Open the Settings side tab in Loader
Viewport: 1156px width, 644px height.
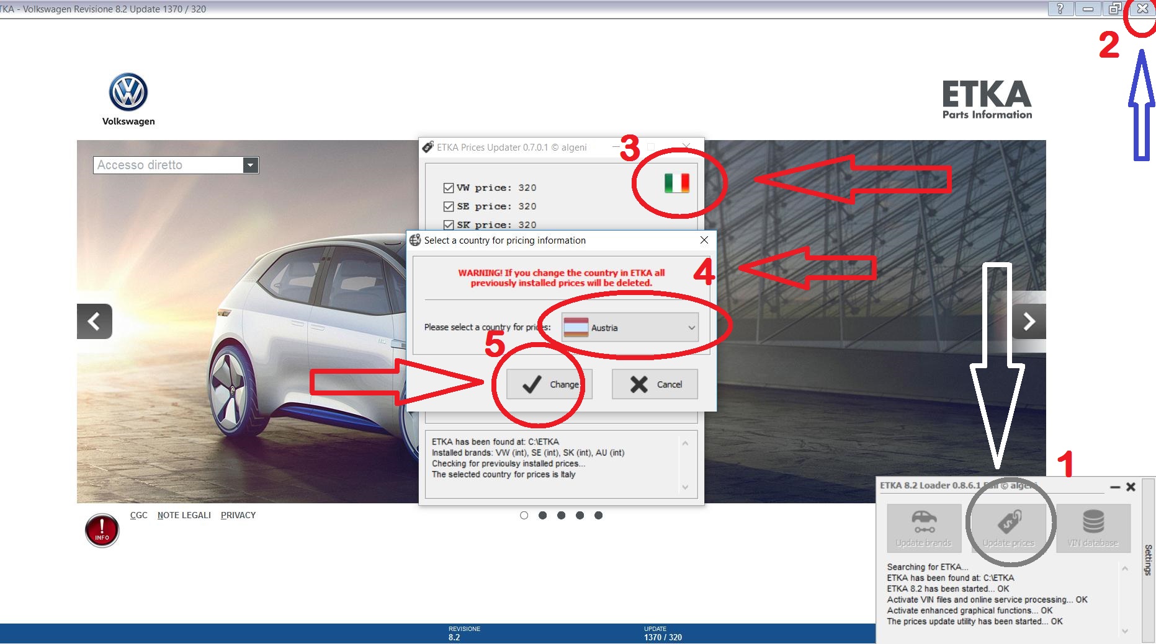point(1149,560)
